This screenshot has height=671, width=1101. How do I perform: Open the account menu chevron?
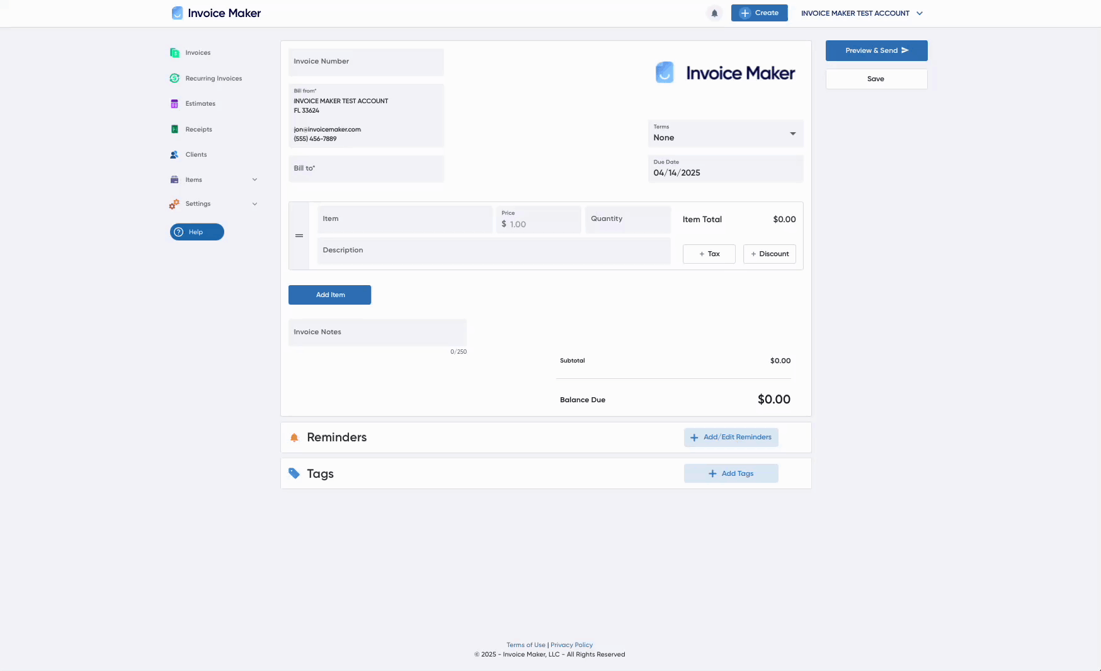[920, 13]
